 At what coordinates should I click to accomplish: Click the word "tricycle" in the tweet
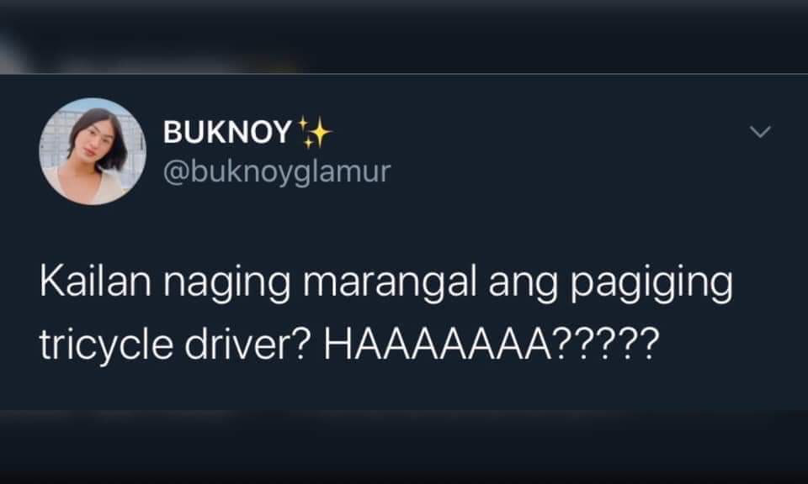tap(106, 345)
